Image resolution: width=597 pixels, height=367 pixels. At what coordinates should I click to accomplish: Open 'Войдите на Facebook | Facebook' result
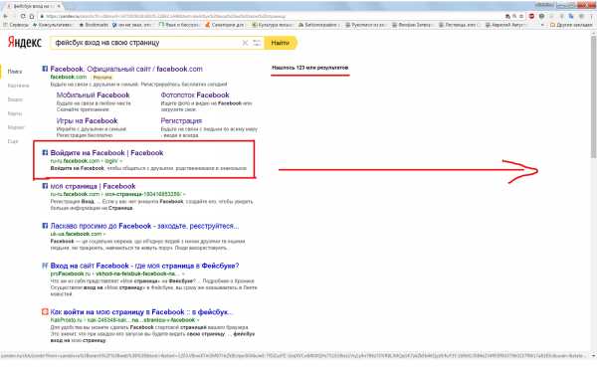[107, 152]
